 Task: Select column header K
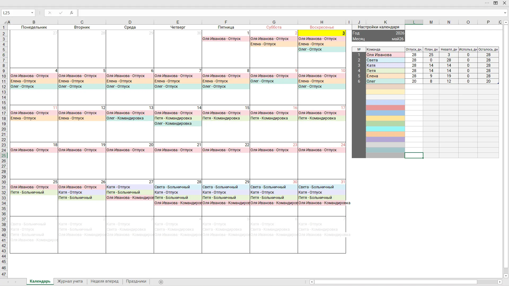385,22
